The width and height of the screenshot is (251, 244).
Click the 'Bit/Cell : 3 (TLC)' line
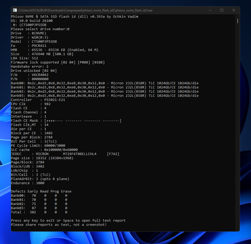coord(31,175)
